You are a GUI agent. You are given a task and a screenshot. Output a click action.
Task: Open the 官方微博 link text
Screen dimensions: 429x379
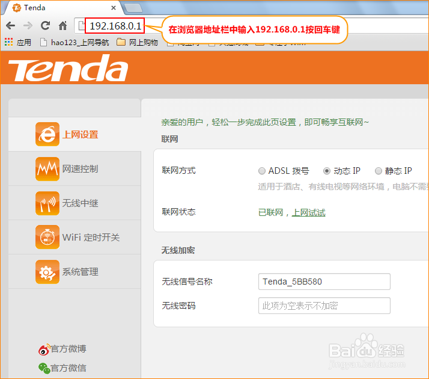pyautogui.click(x=68, y=349)
